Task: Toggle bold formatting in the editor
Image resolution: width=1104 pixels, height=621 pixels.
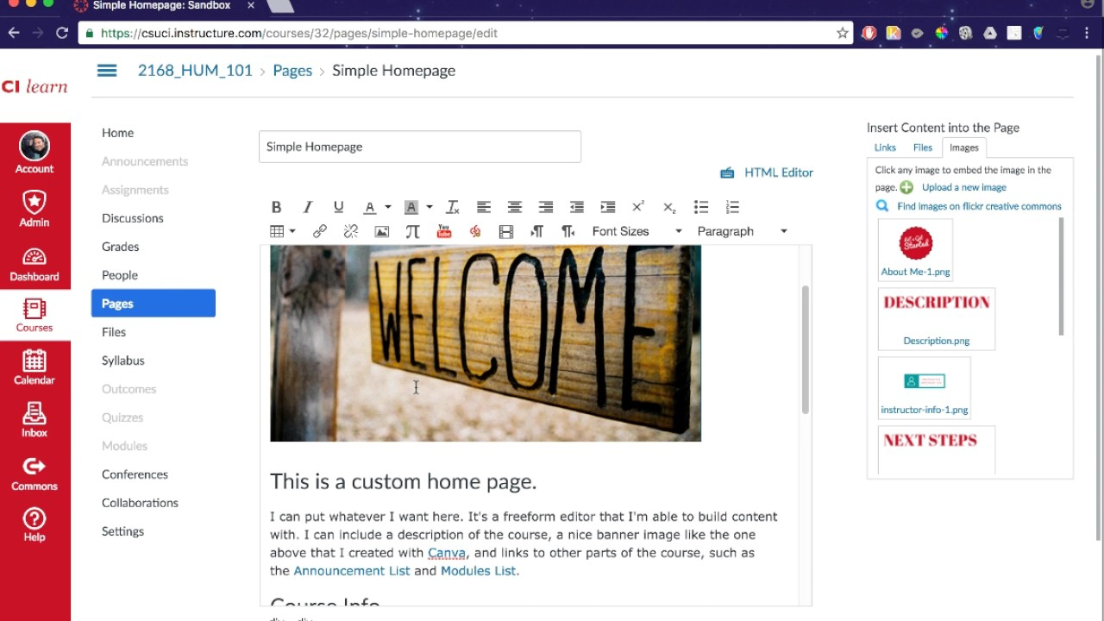Action: (x=276, y=207)
